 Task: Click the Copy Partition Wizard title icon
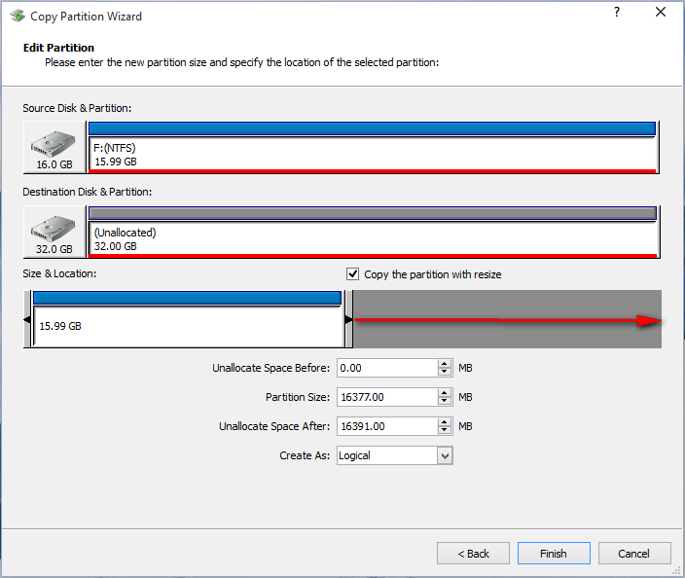tap(18, 17)
